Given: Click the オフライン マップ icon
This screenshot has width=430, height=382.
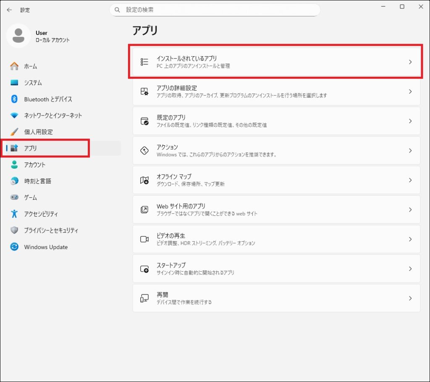Looking at the screenshot, I should (144, 180).
